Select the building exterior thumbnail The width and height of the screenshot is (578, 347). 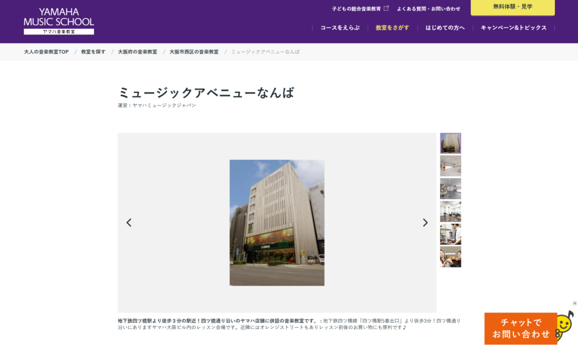tap(450, 143)
